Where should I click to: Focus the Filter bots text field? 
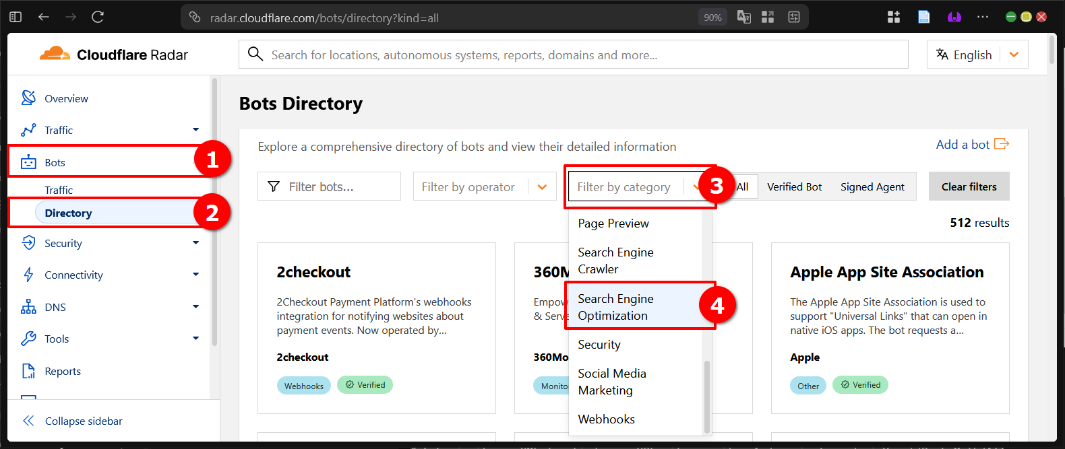pyautogui.click(x=329, y=186)
